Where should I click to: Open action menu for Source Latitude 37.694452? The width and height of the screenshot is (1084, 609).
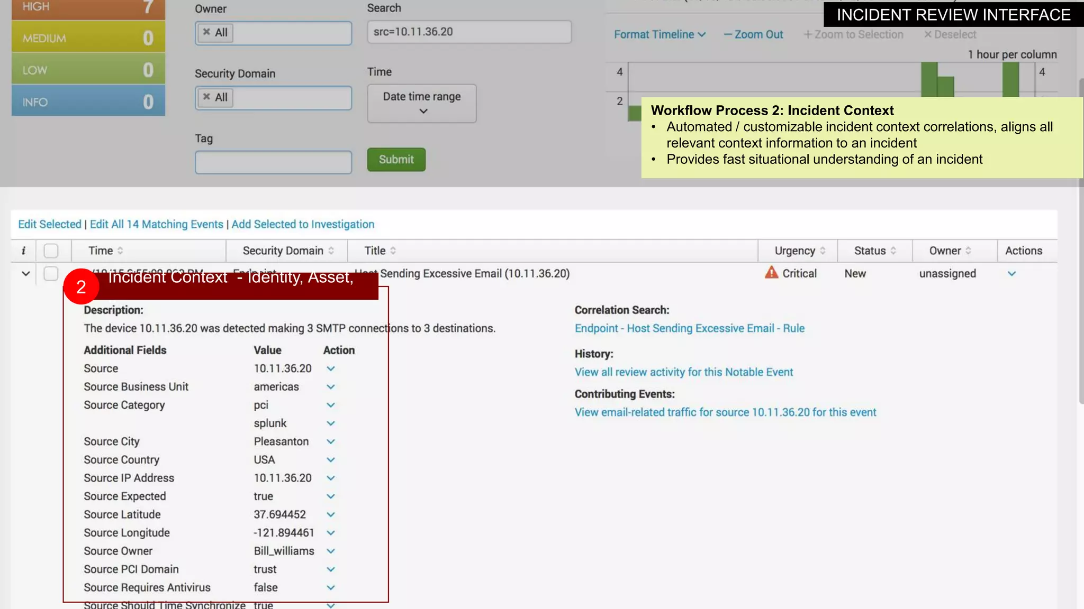(331, 514)
